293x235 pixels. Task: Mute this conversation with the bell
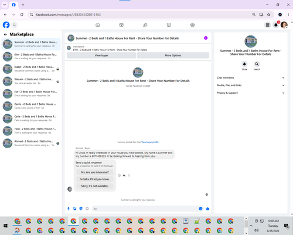(x=244, y=64)
